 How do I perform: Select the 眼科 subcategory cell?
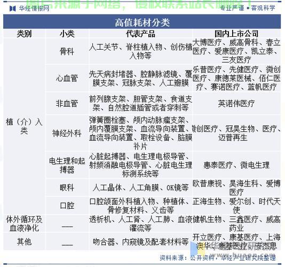(67, 187)
